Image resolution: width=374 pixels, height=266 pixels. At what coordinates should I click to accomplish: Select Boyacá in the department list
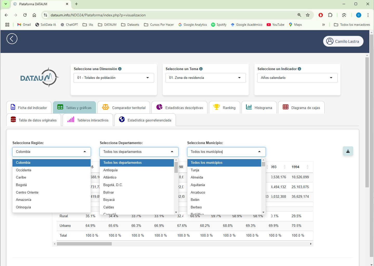(109, 200)
